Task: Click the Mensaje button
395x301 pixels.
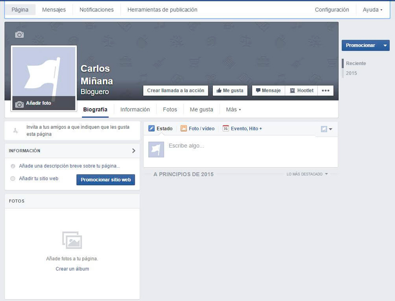Action: click(x=268, y=90)
